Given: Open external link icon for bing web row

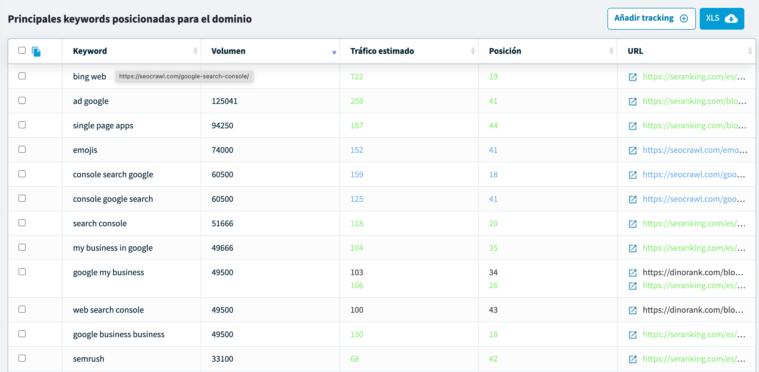Looking at the screenshot, I should [632, 77].
